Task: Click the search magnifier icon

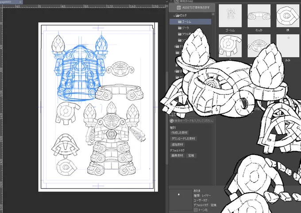Action: point(172,121)
